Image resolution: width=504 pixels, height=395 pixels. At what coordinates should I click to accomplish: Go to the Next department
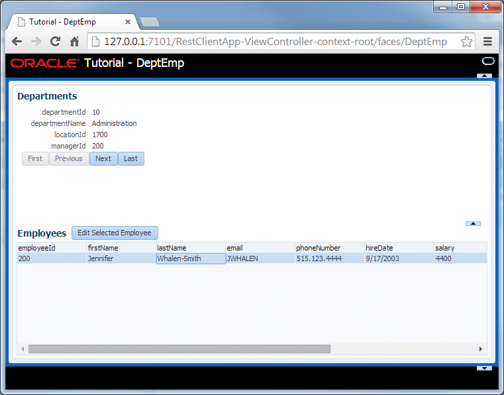point(103,158)
